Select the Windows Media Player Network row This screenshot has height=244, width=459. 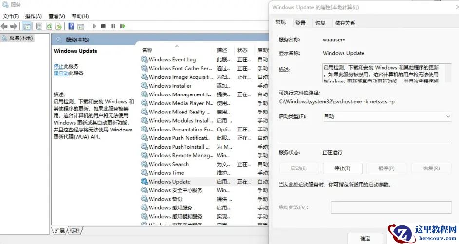(204, 103)
